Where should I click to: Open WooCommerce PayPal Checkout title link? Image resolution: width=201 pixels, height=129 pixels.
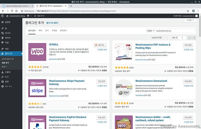[68, 119]
